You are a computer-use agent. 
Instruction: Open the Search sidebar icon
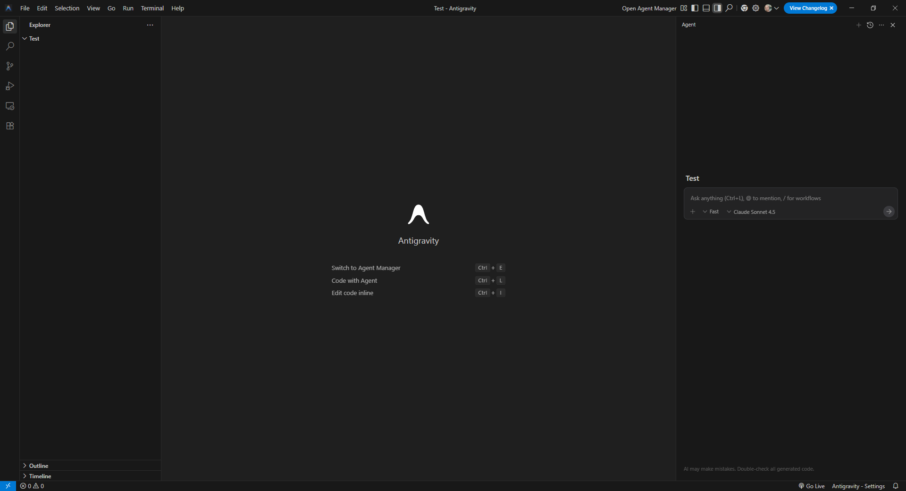10,46
